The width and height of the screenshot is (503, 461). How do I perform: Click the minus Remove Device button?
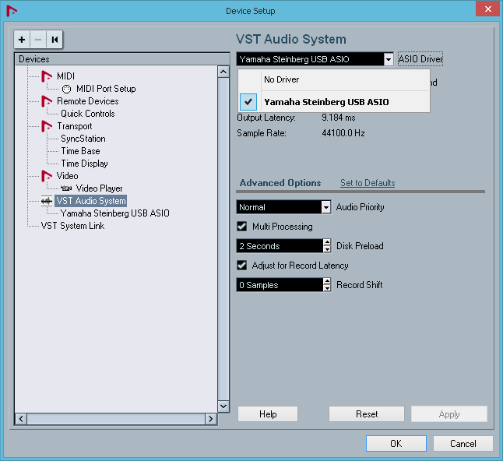38,40
